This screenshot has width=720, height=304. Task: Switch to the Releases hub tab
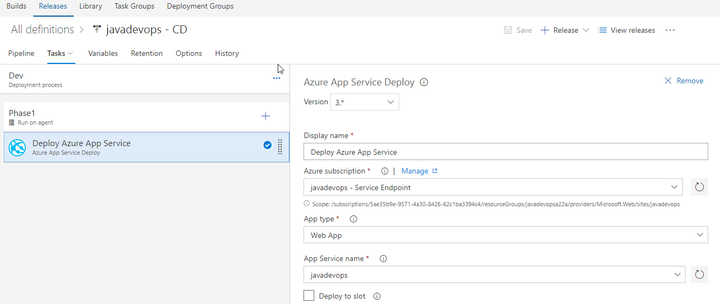(x=53, y=6)
